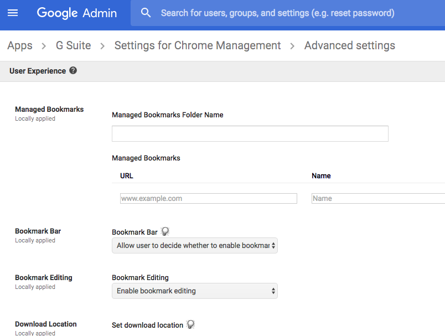Click Managed Bookmarks Folder Name field
Viewport: 445px width, 336px height.
pyautogui.click(x=250, y=133)
